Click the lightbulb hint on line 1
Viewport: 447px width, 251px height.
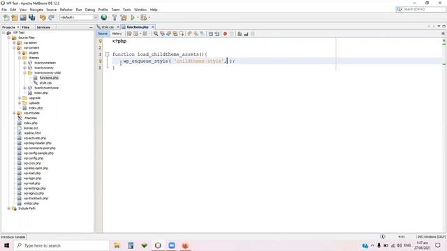[x=100, y=41]
